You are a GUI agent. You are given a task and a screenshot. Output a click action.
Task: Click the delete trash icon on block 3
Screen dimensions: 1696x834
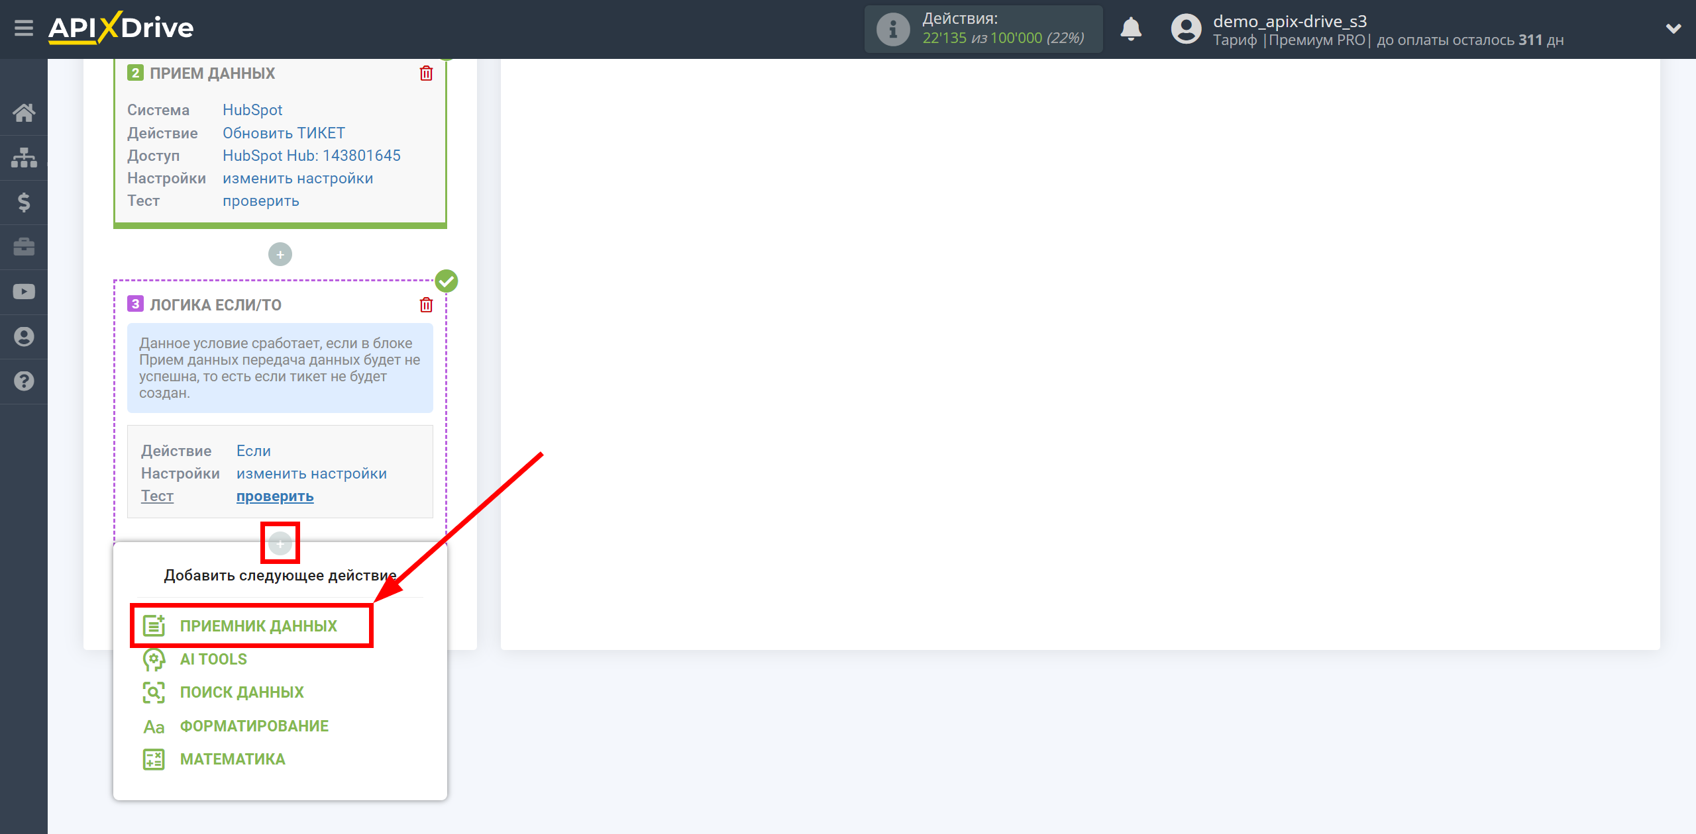[x=426, y=304]
